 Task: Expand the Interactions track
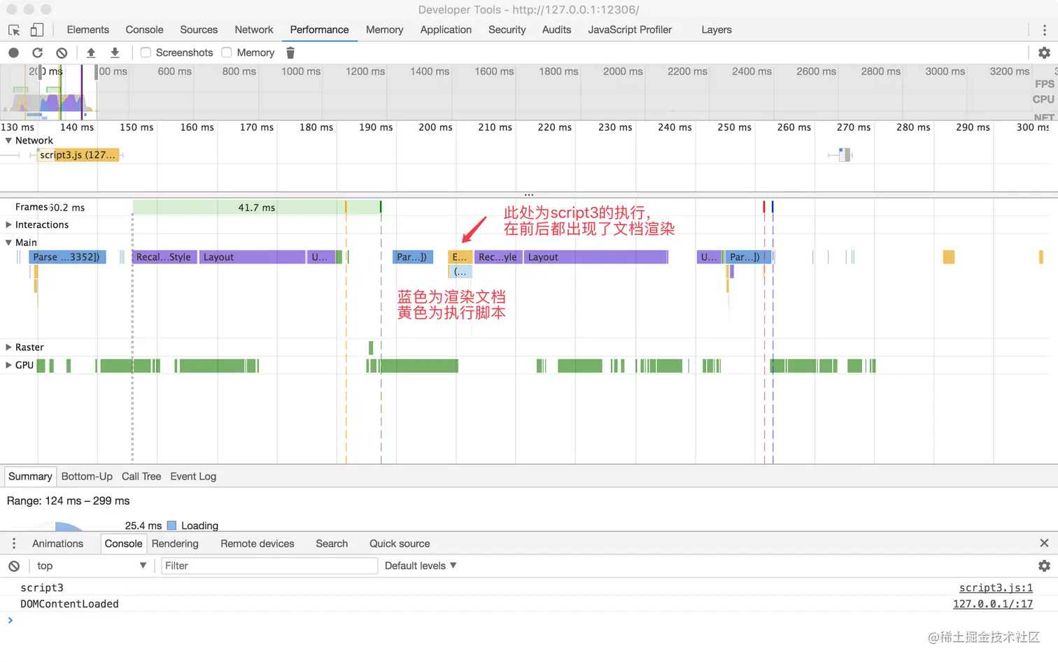coord(8,224)
